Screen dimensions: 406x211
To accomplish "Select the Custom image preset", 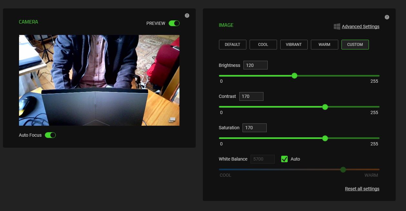I will (x=355, y=45).
